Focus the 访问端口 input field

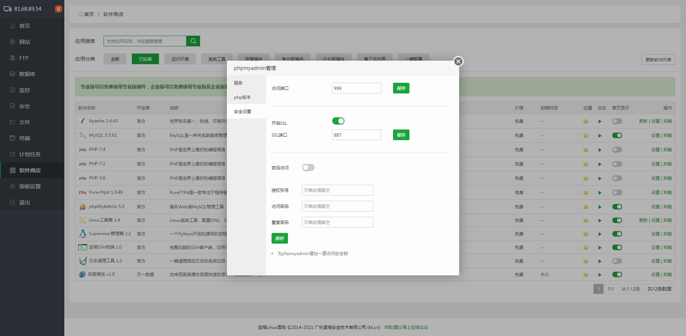(357, 88)
